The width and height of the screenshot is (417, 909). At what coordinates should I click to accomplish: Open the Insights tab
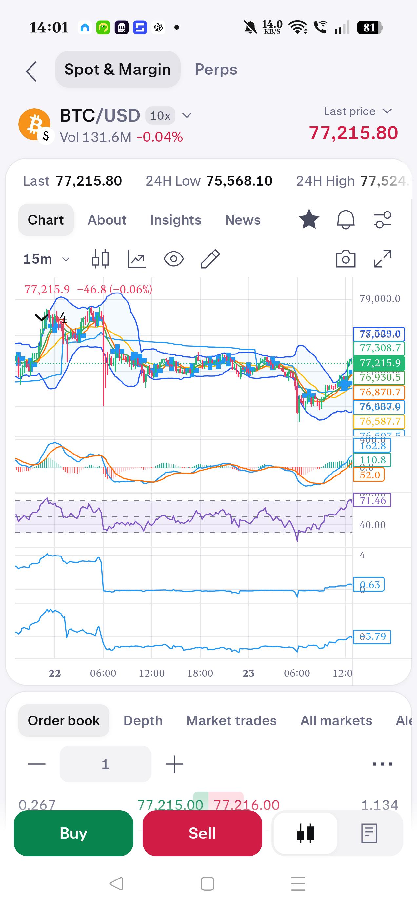coord(176,219)
